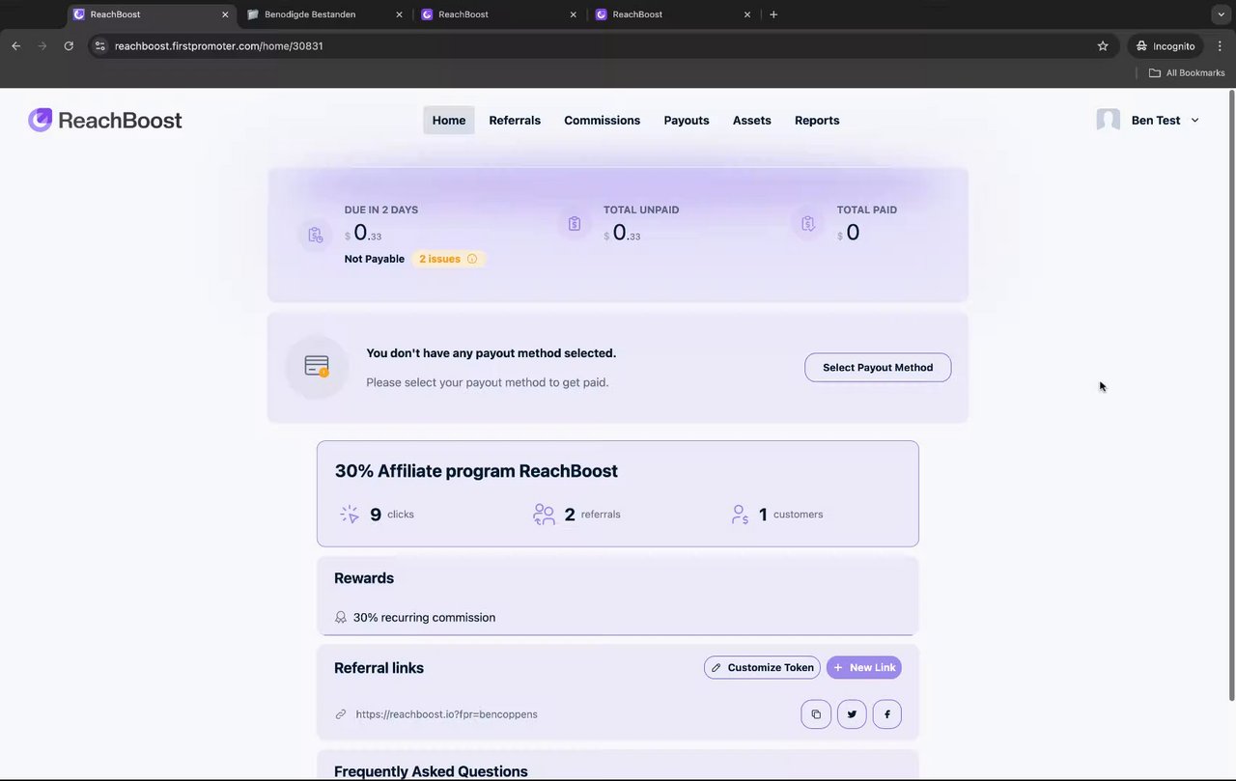The image size is (1236, 781).
Task: Click the Ben Test profile avatar
Action: coord(1109,120)
